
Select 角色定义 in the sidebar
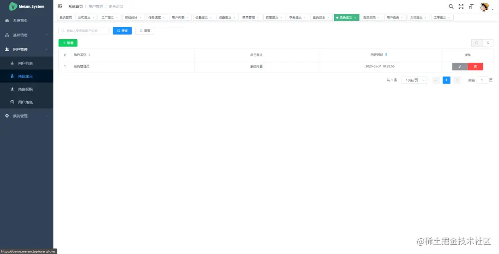(27, 76)
